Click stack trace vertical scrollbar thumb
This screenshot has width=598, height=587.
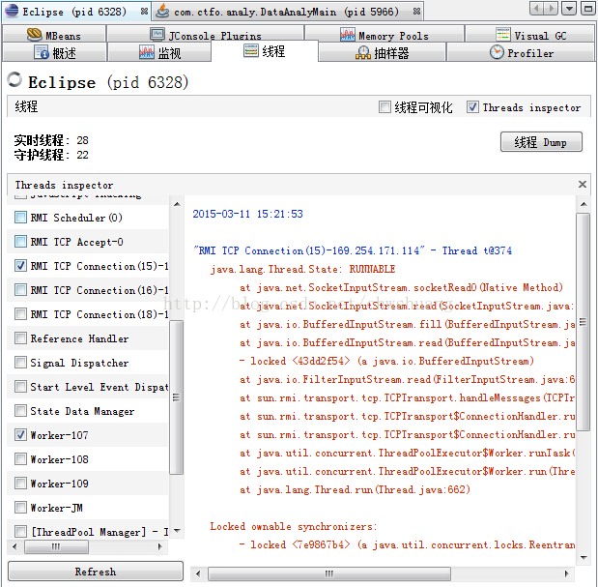click(x=584, y=322)
